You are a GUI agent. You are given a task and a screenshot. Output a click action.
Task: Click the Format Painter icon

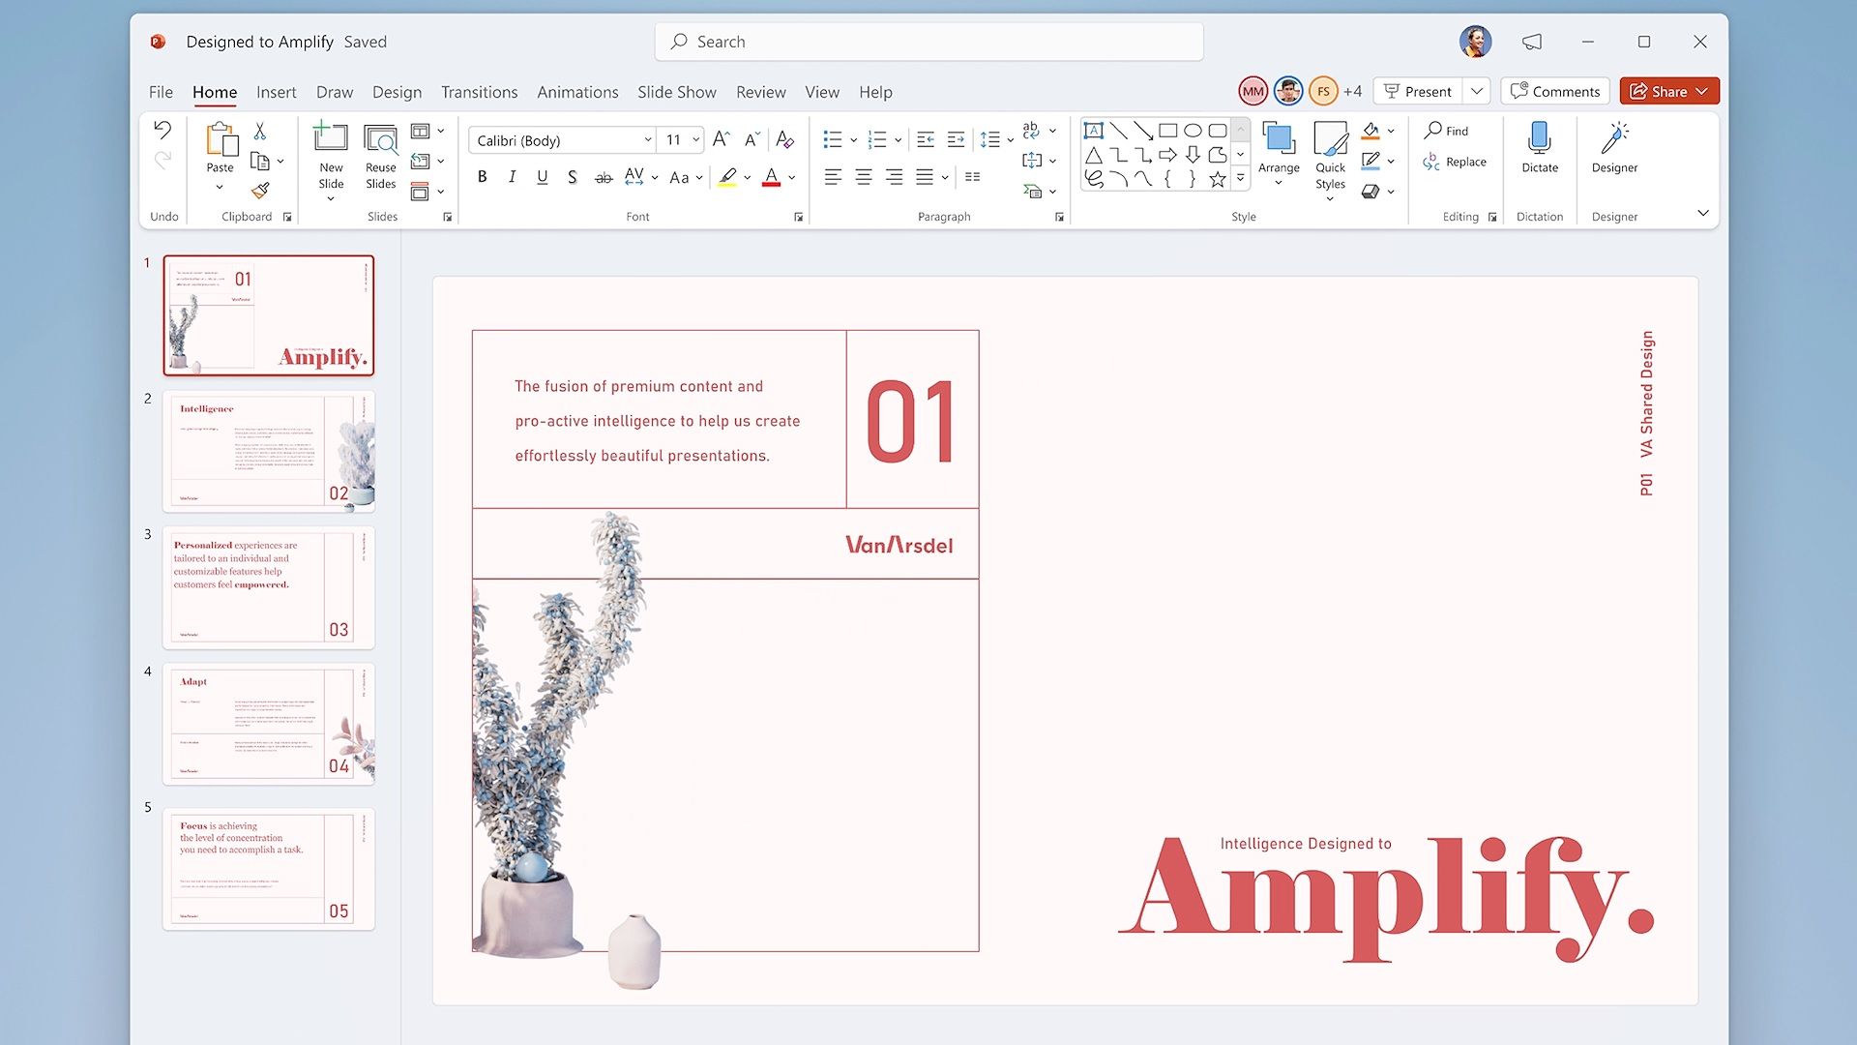259,191
